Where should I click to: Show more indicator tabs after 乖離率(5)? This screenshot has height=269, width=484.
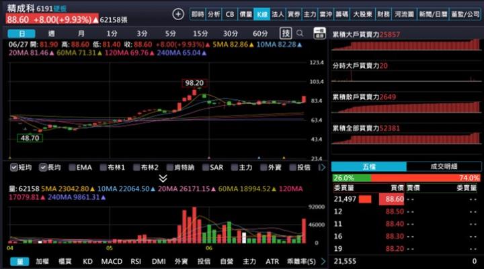323,262
